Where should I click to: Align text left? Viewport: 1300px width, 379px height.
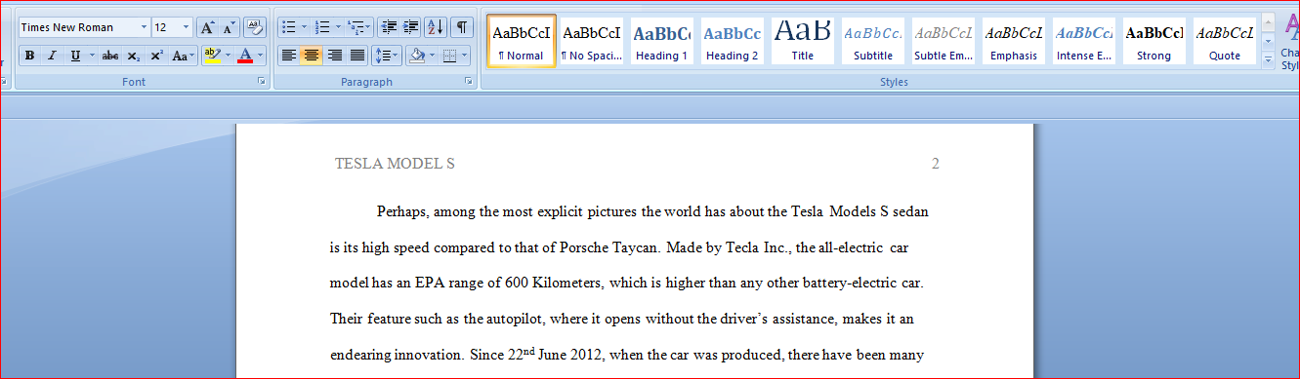coord(288,56)
